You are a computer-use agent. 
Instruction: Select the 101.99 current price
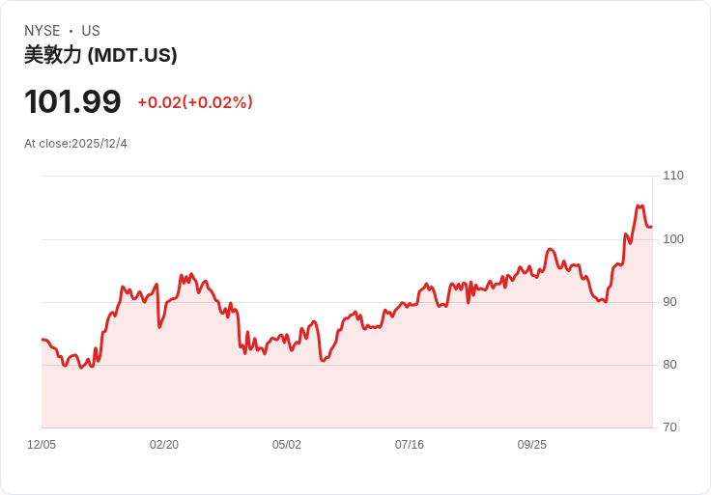pos(72,102)
